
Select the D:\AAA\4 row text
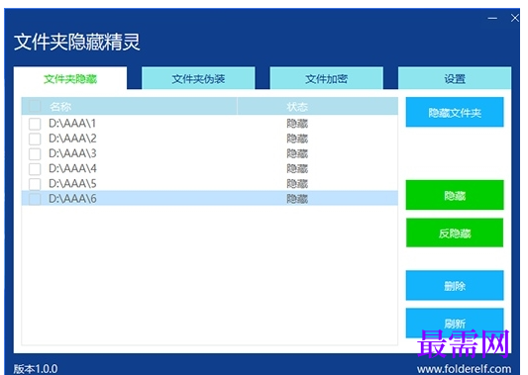tap(72, 168)
